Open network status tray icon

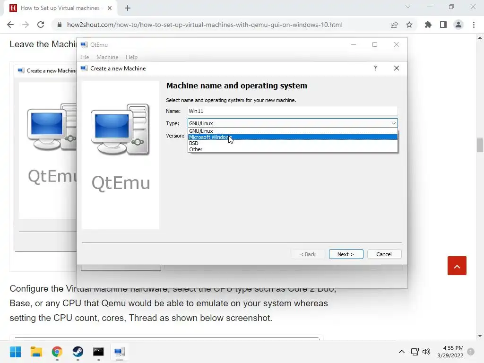tap(415, 352)
